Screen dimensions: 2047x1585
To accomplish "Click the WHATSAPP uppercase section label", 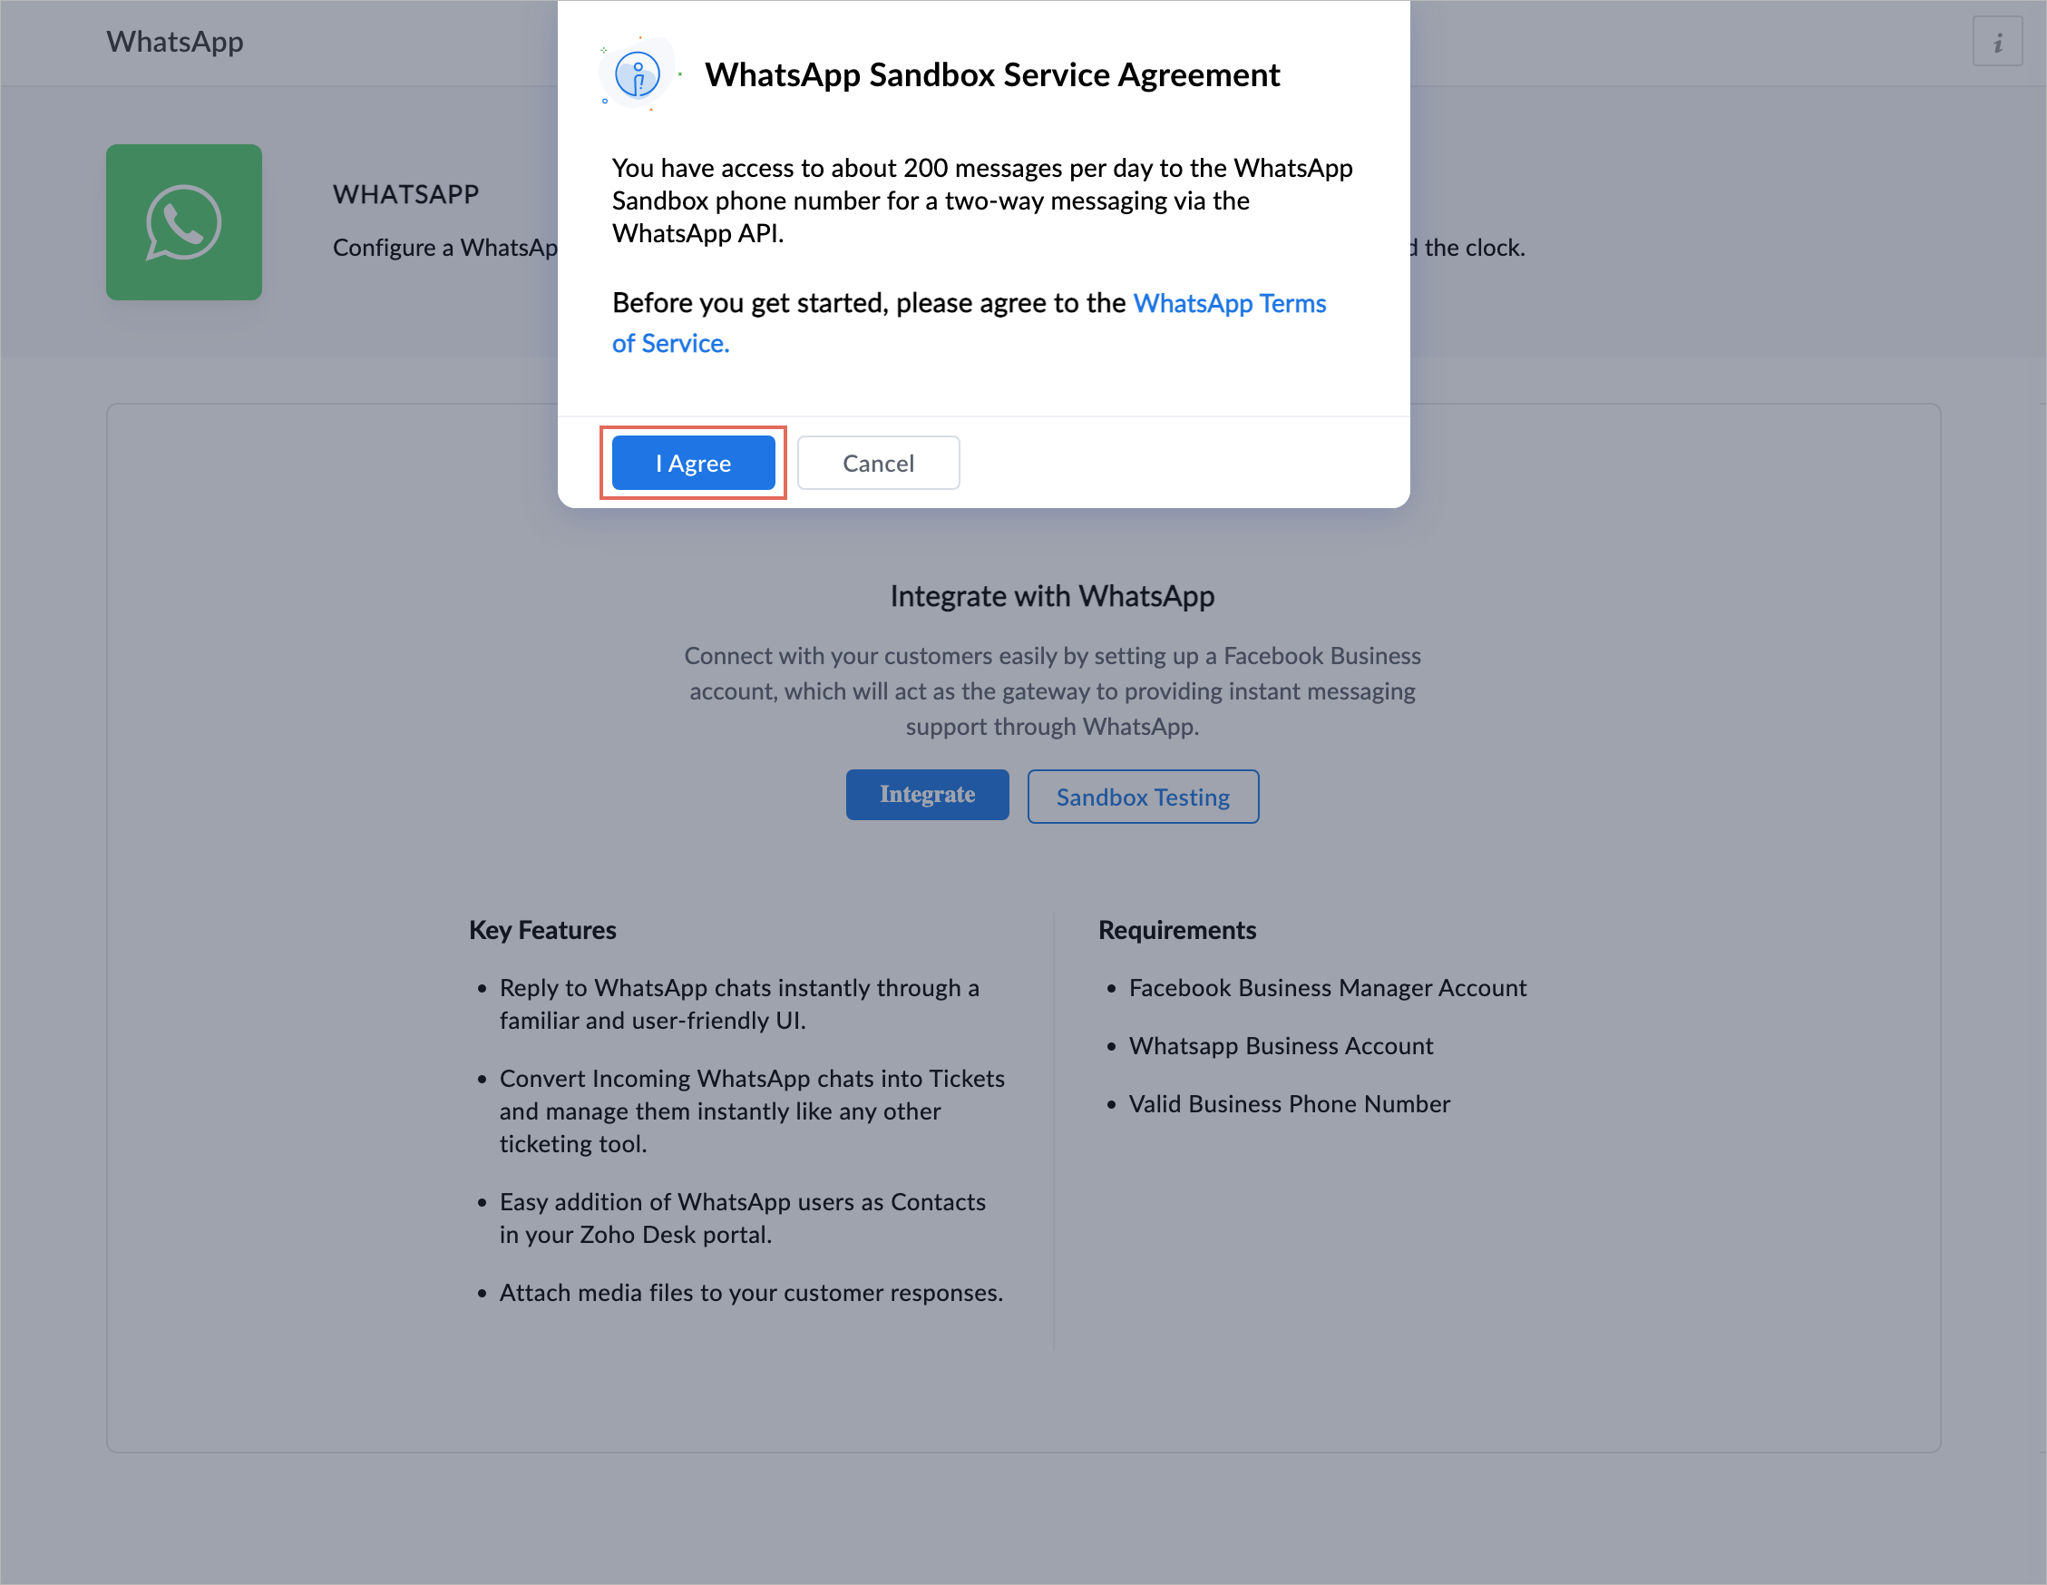I will pos(405,194).
